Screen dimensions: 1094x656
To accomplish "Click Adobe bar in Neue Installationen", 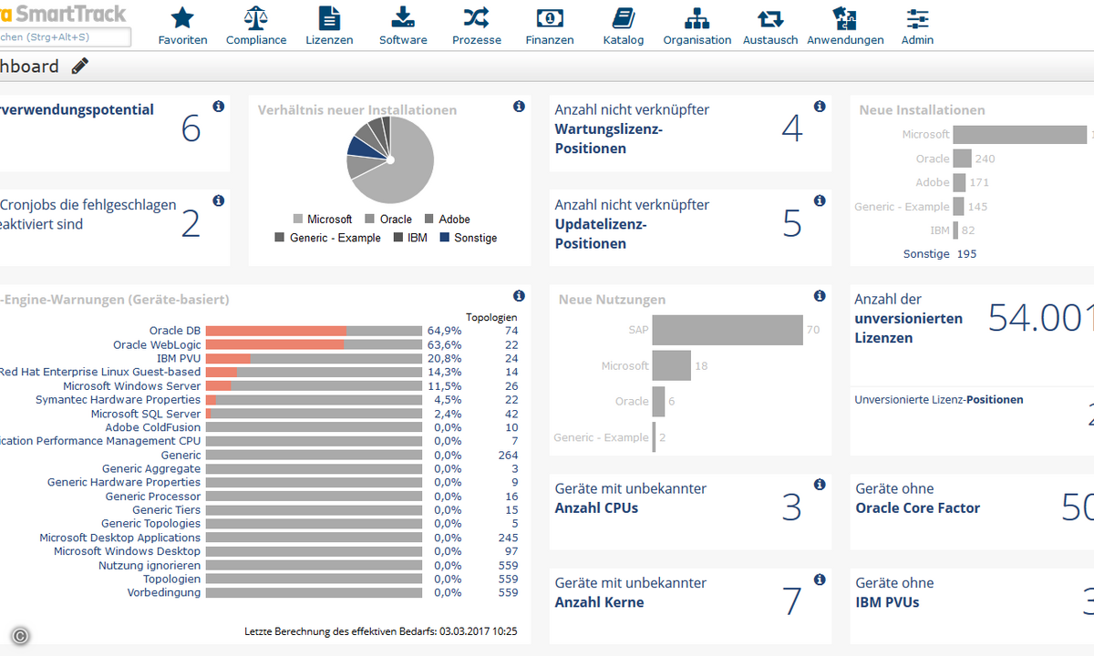I will (959, 182).
